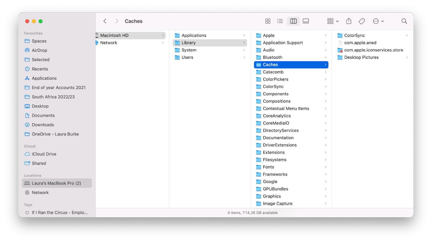
Task: Select AirDrop in the sidebar
Action: click(40, 50)
